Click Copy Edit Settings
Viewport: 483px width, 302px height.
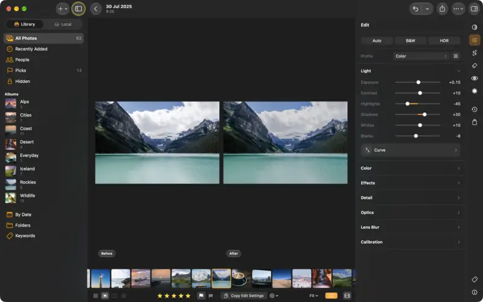point(244,296)
